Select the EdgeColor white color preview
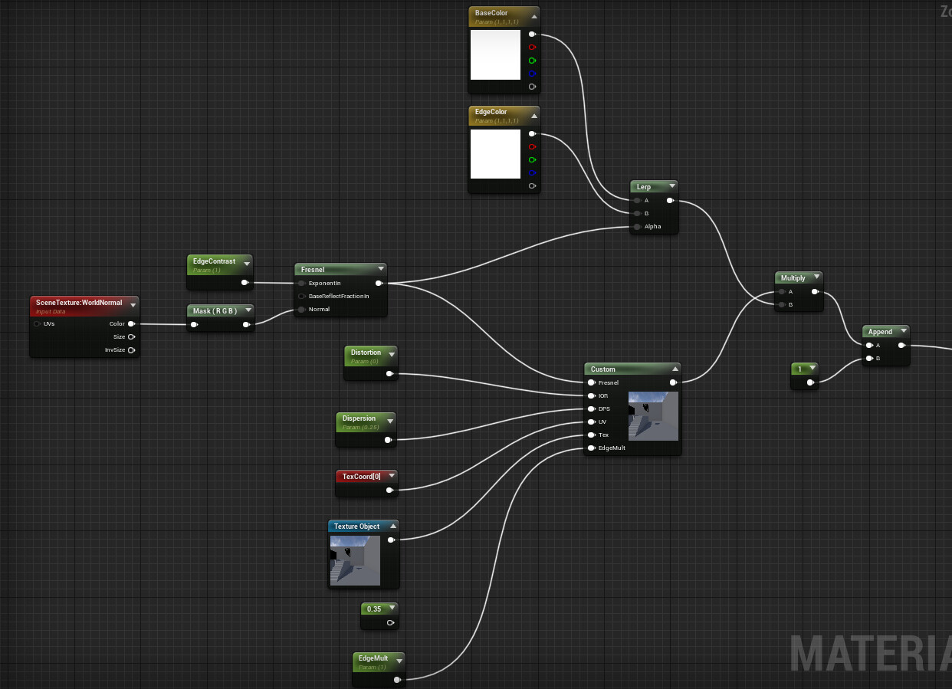 (x=495, y=154)
